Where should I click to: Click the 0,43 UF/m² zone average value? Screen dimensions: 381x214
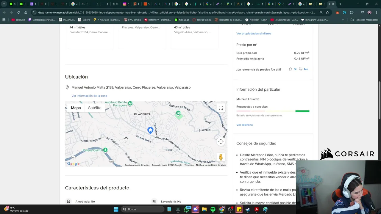[x=302, y=59]
